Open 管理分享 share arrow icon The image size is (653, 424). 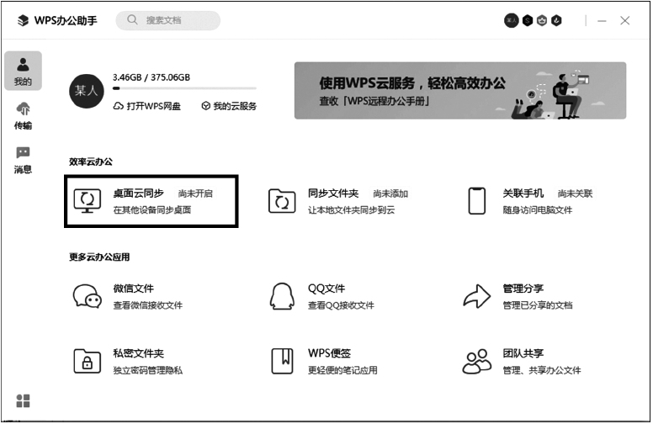[477, 296]
